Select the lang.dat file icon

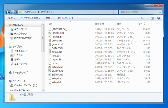click(x=50, y=56)
